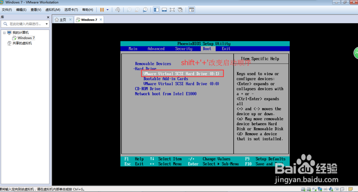Click the Unity mode toolbar icon
358x192 pixels.
tap(180, 10)
